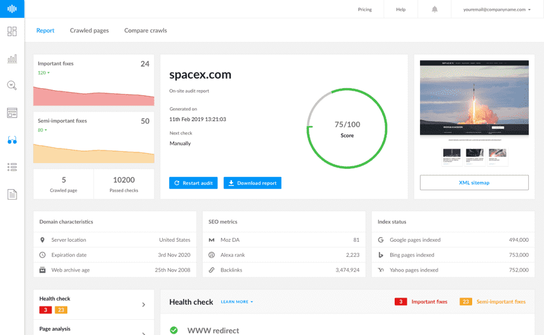Image resolution: width=544 pixels, height=335 pixels.
Task: Click the notification bell icon
Action: point(434,10)
